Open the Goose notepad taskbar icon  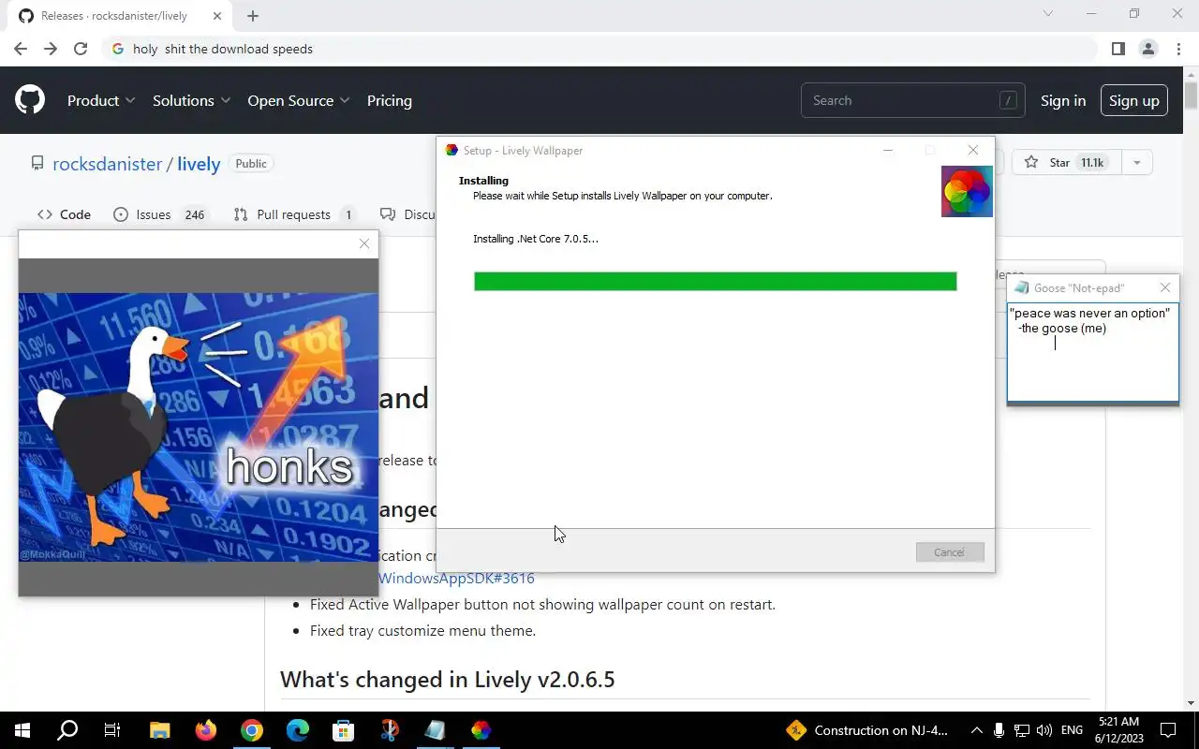(x=435, y=730)
